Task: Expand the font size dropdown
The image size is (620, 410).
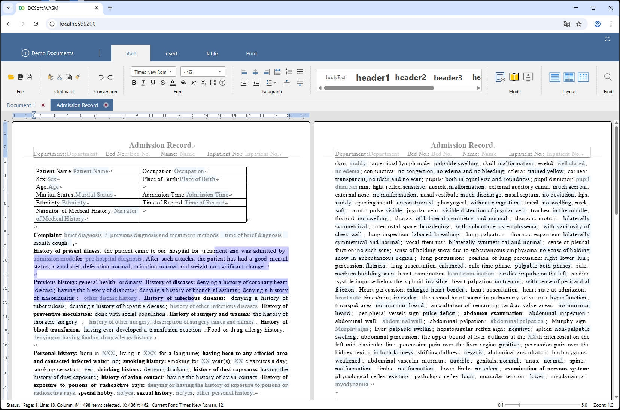Action: coord(219,72)
